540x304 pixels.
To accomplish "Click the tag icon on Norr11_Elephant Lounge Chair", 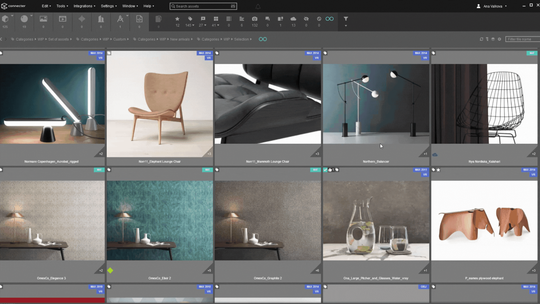I will [109, 53].
